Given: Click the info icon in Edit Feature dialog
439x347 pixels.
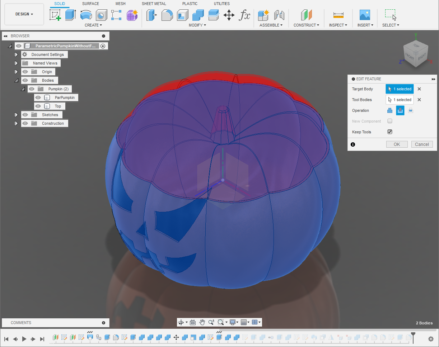Looking at the screenshot, I should pyautogui.click(x=353, y=144).
